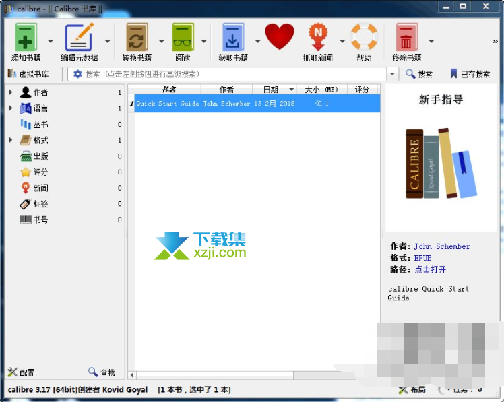Image resolution: width=504 pixels, height=402 pixels.
Task: Select Publisher (出版) category
Action: [34, 156]
